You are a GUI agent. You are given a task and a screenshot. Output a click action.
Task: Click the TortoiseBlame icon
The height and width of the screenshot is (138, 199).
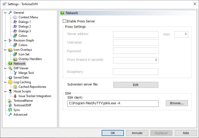coord(10,101)
